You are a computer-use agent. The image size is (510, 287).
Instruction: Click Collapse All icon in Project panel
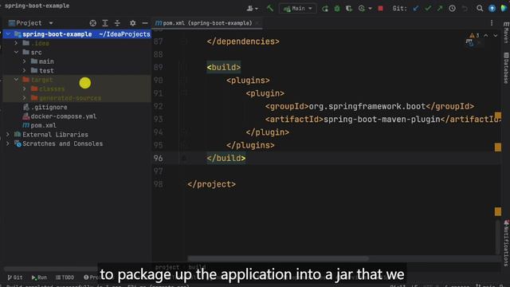point(117,23)
